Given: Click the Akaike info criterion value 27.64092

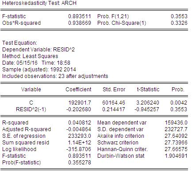Looking at the screenshot, I should click(x=176, y=136).
